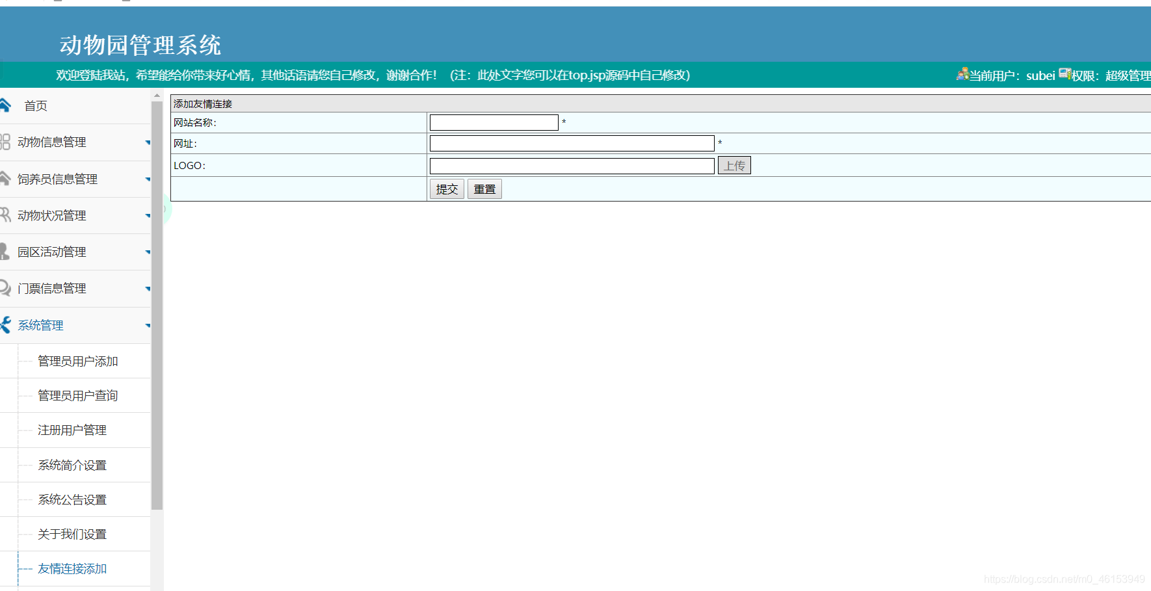1151x591 pixels.
Task: Expand the 动物状况管理 arrow
Action: [148, 216]
